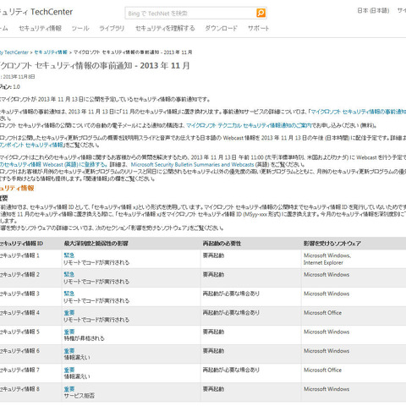Select サービス拒否 text in row 8
Image resolution: width=406 pixels, height=406 pixels.
click(79, 396)
